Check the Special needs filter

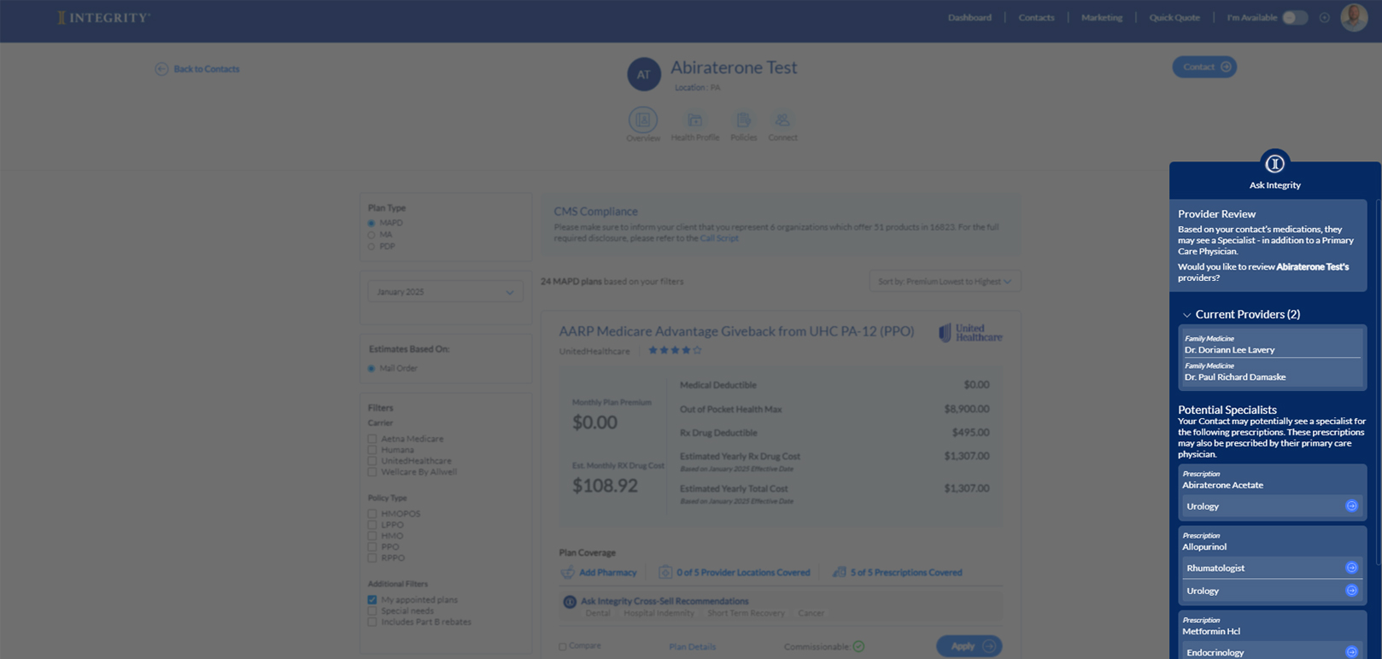[x=372, y=611]
